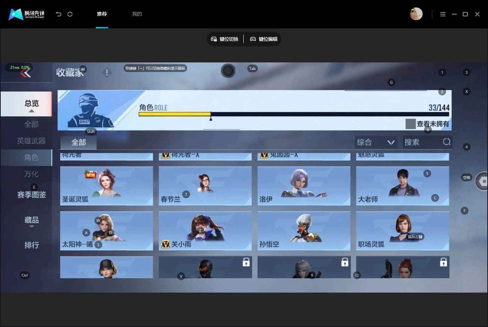Open the user avatar profile
Viewport: 488px width, 327px height.
tap(416, 14)
